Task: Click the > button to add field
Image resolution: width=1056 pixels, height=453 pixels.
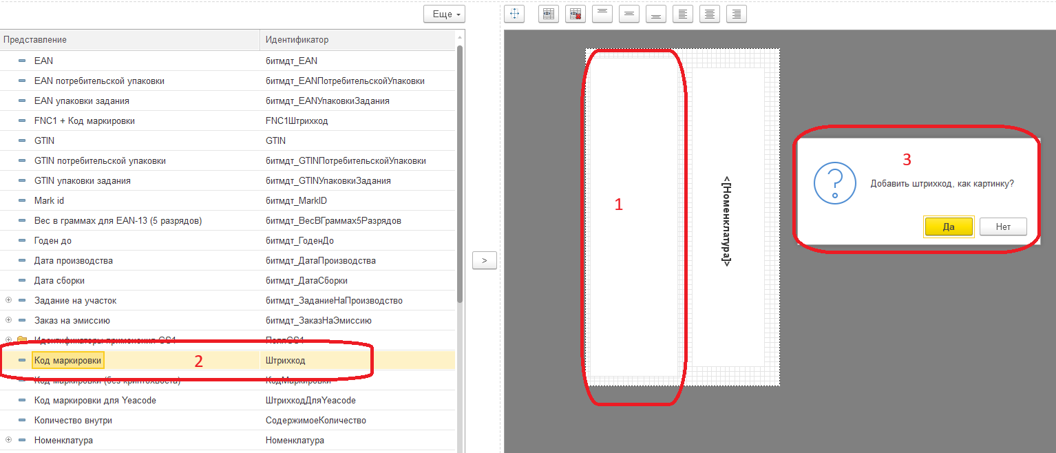Action: tap(485, 260)
